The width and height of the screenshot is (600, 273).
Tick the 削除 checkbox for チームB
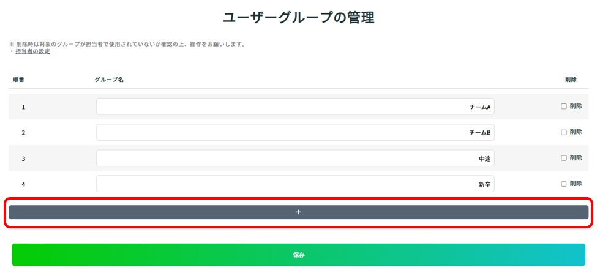pos(564,132)
